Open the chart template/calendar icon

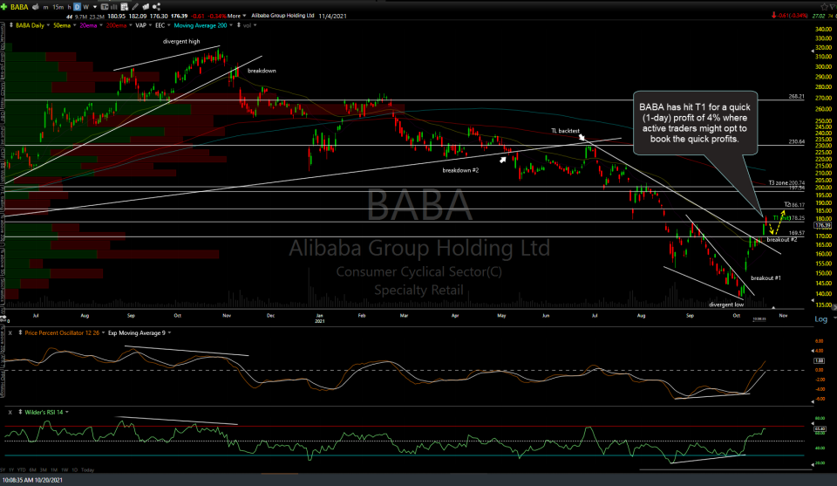tap(125, 7)
